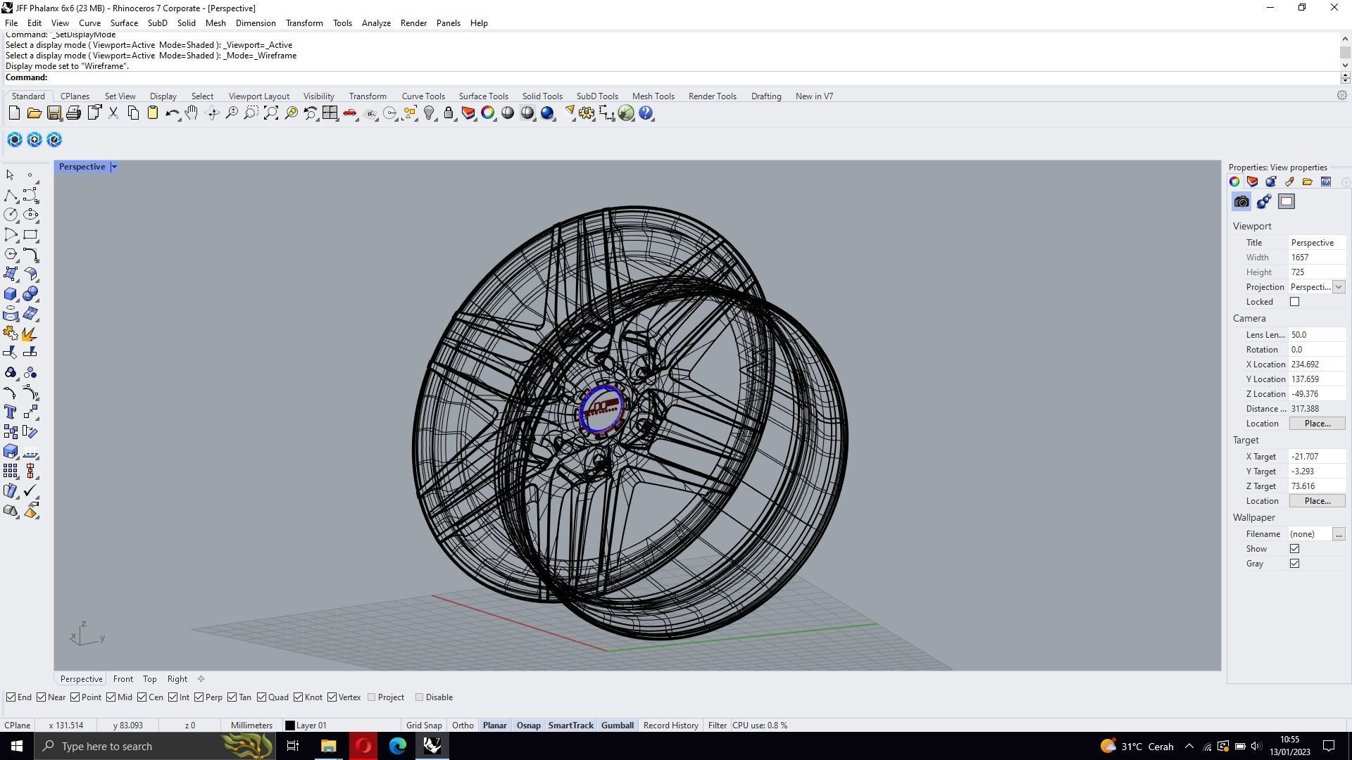The image size is (1352, 760).
Task: Open Rhino options with the gear icon
Action: (587, 113)
